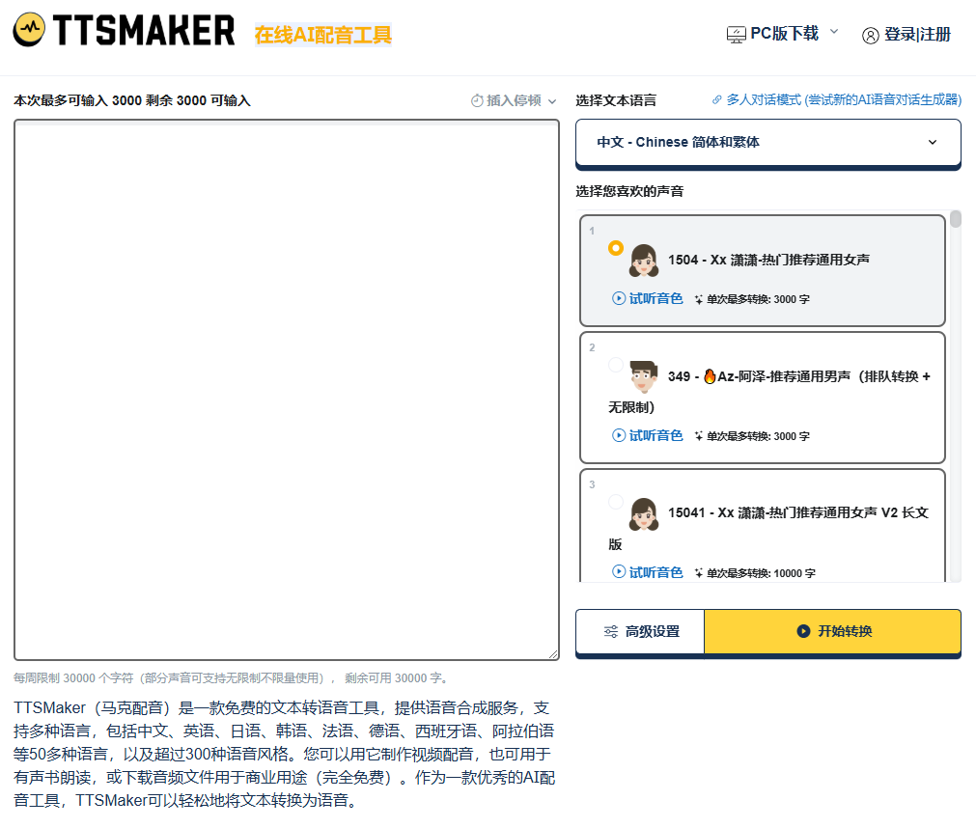Click the 本次最多可输入 3000 counter text

pos(132,100)
